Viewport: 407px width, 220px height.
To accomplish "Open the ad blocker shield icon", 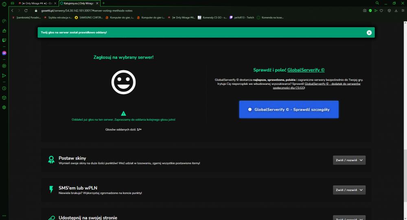I will [x=370, y=11].
